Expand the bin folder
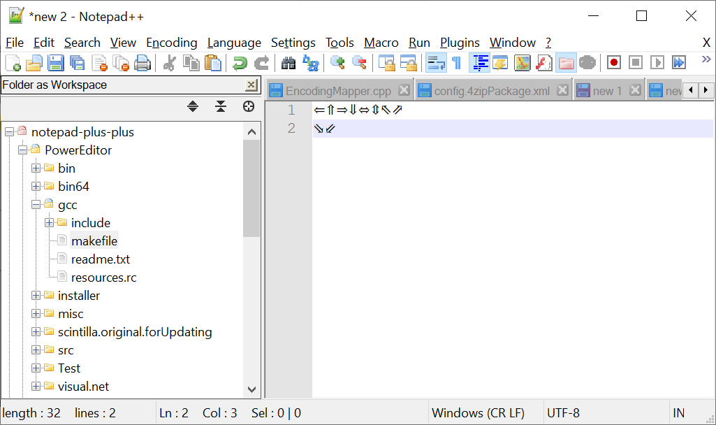The image size is (716, 425). tap(36, 168)
